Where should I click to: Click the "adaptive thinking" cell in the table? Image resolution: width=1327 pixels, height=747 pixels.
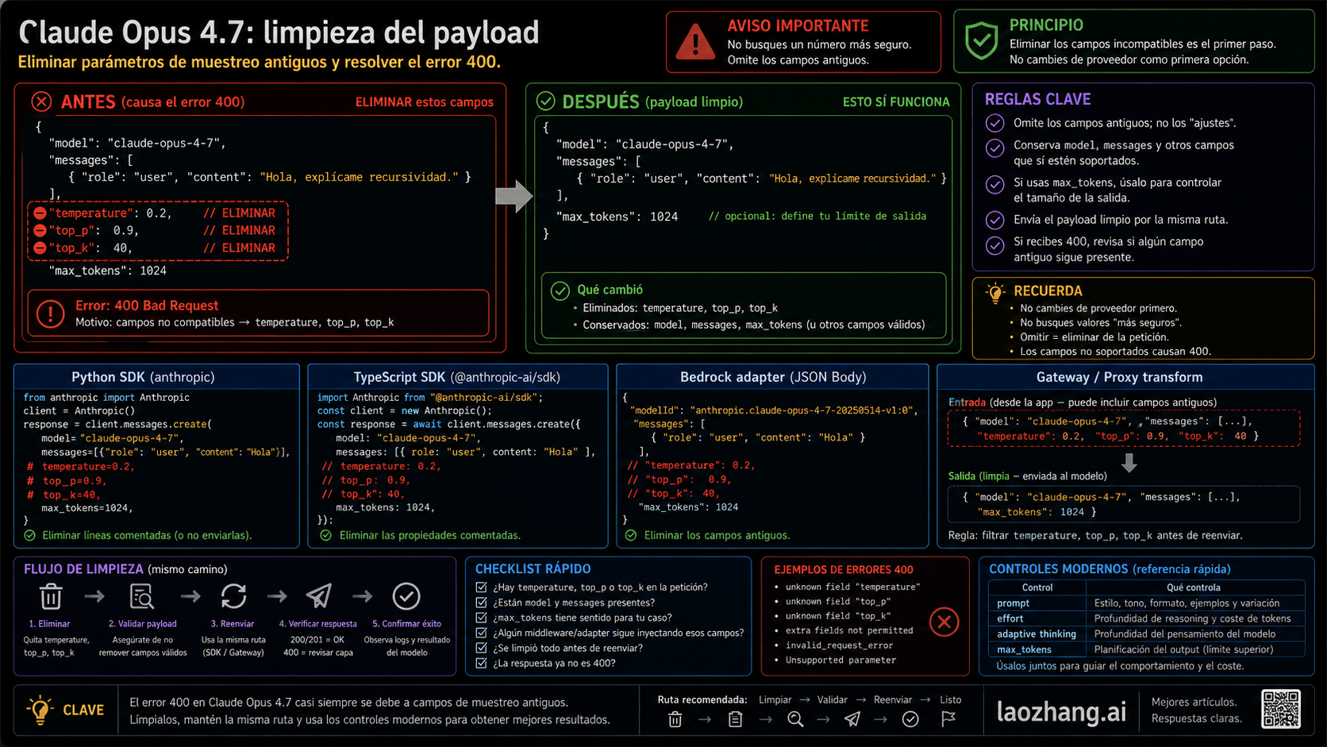coord(1037,634)
